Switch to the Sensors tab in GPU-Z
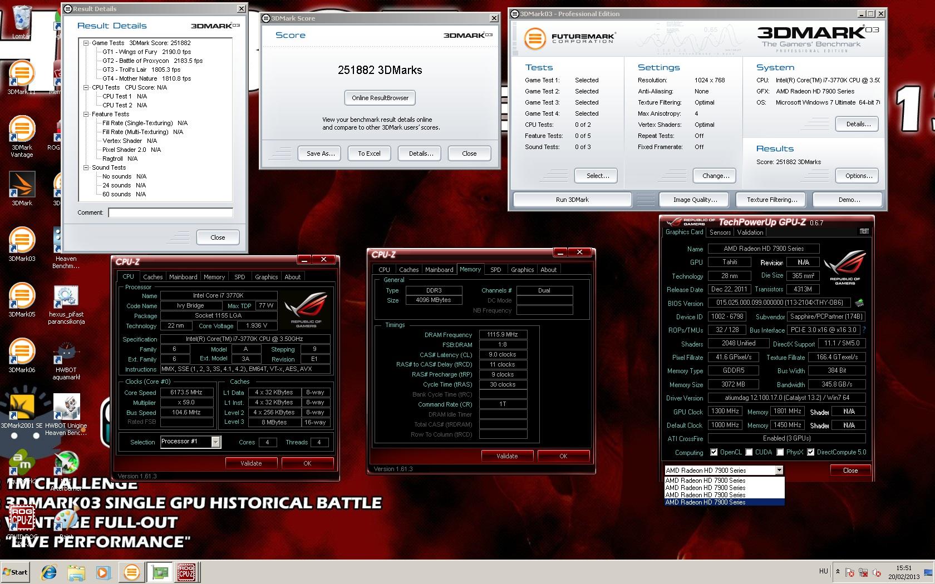 pyautogui.click(x=720, y=232)
